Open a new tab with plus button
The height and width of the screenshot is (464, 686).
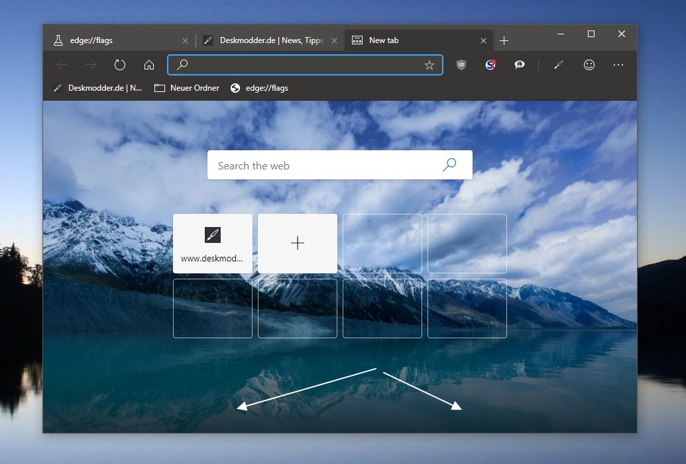click(504, 40)
